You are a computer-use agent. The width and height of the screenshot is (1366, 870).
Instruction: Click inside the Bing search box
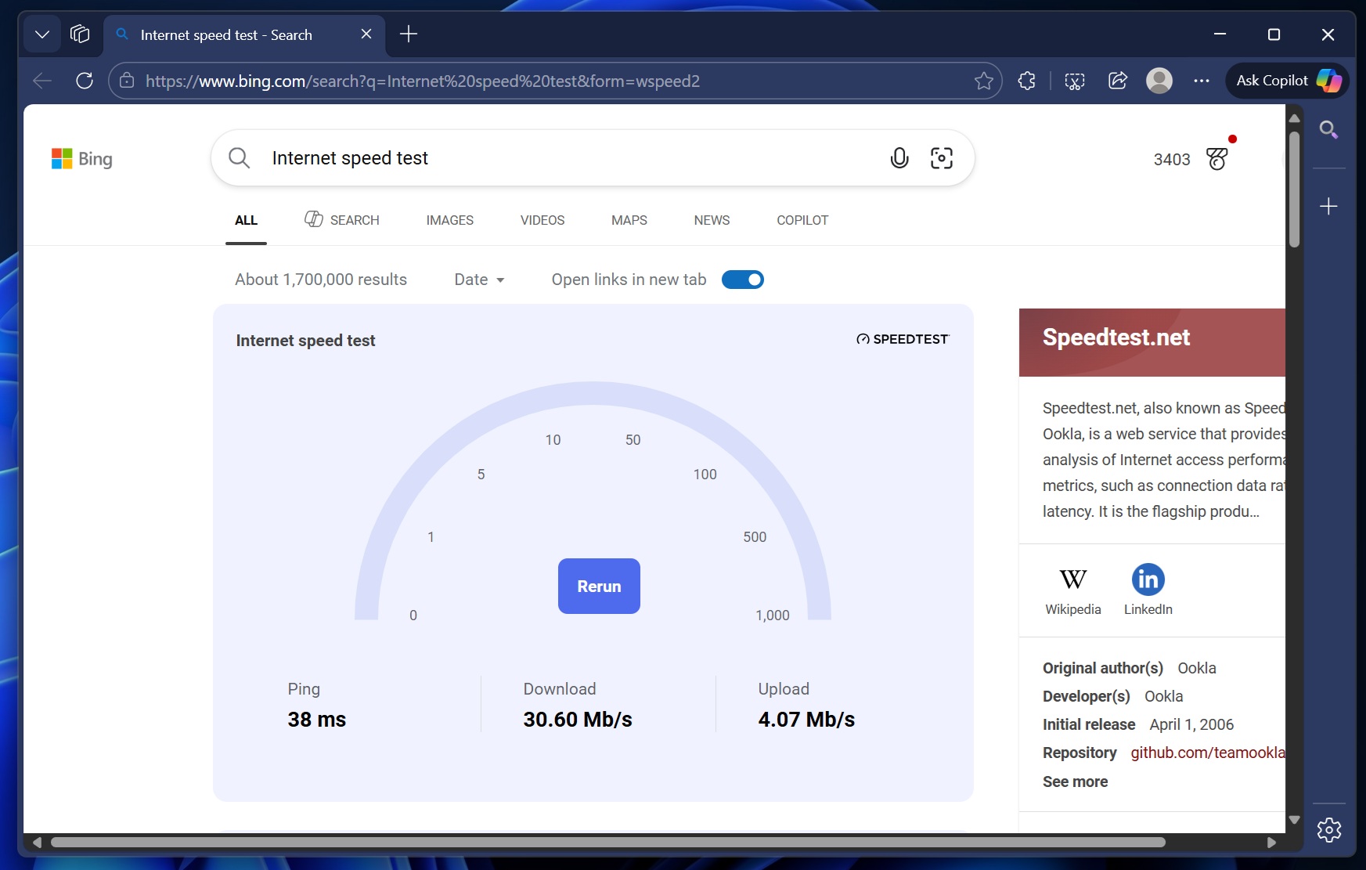[x=548, y=157]
